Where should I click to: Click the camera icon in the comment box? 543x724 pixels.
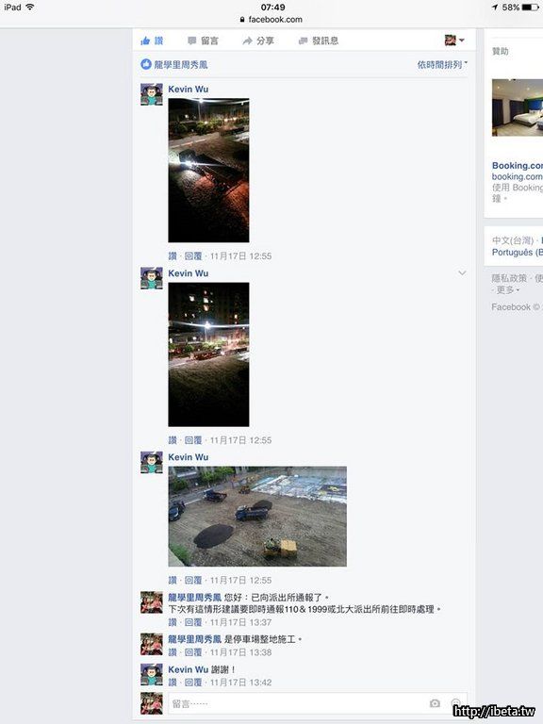(x=435, y=703)
